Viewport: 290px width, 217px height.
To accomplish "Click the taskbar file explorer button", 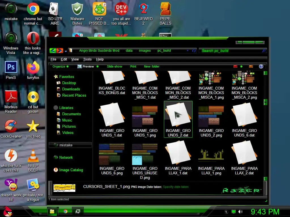I will coord(52,211).
